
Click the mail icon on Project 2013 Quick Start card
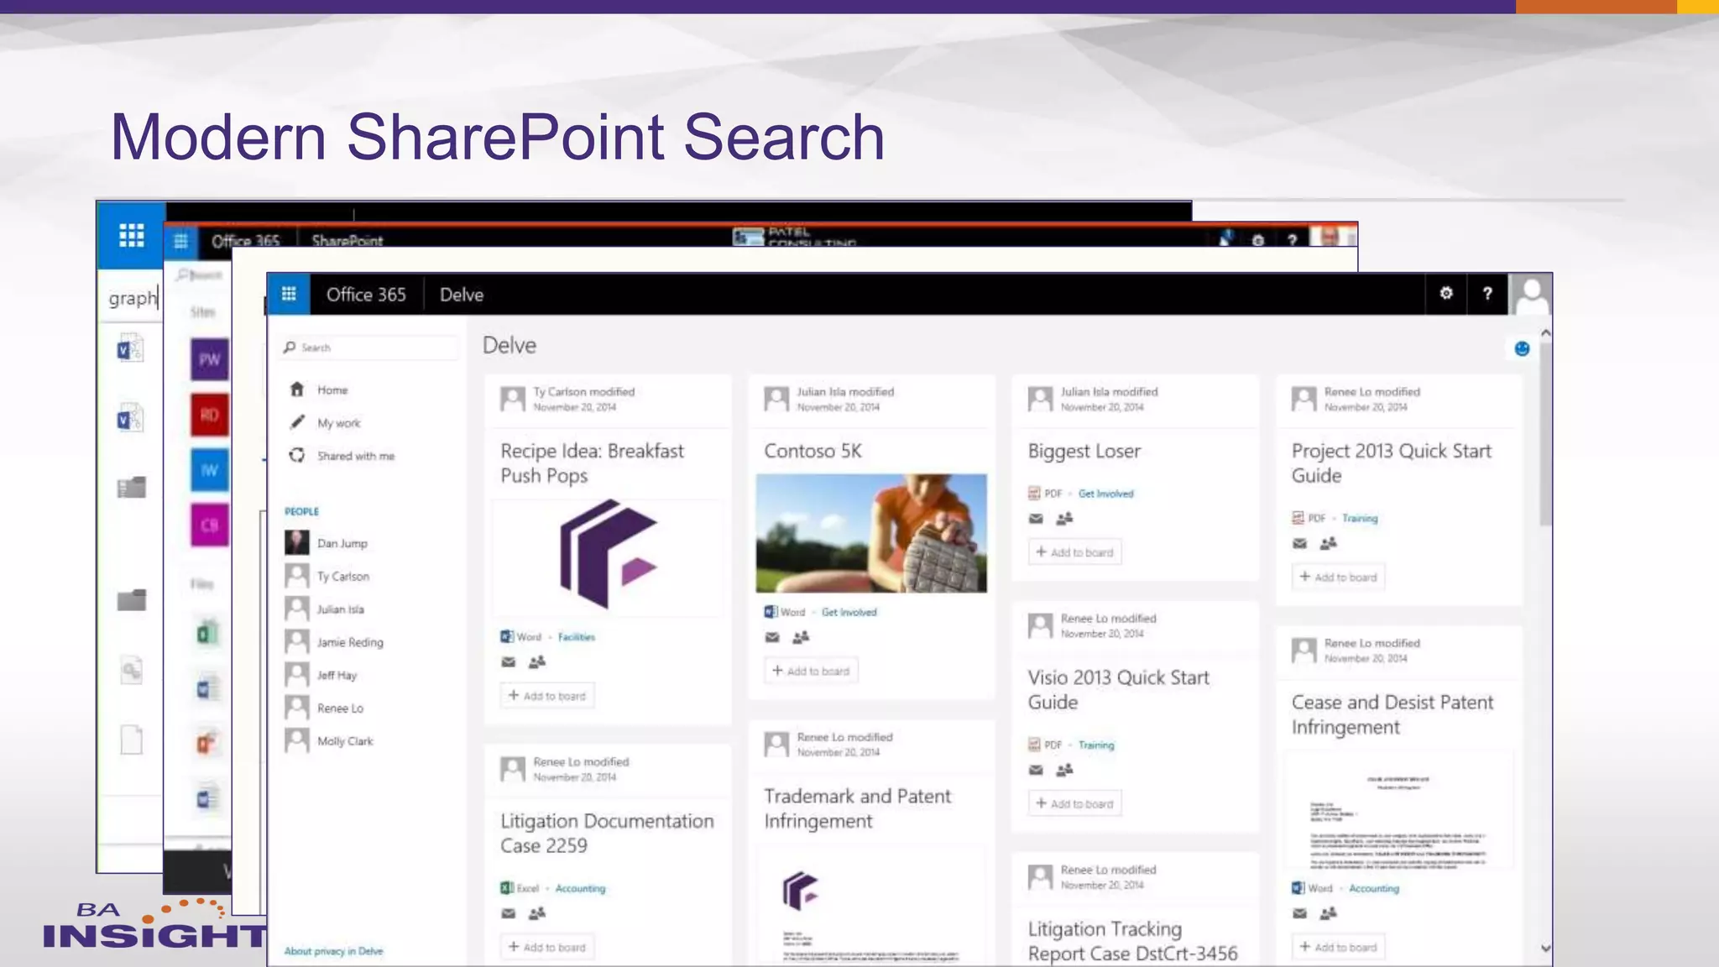pyautogui.click(x=1299, y=544)
